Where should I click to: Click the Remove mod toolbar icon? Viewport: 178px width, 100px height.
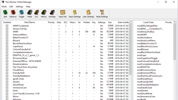[13, 14]
